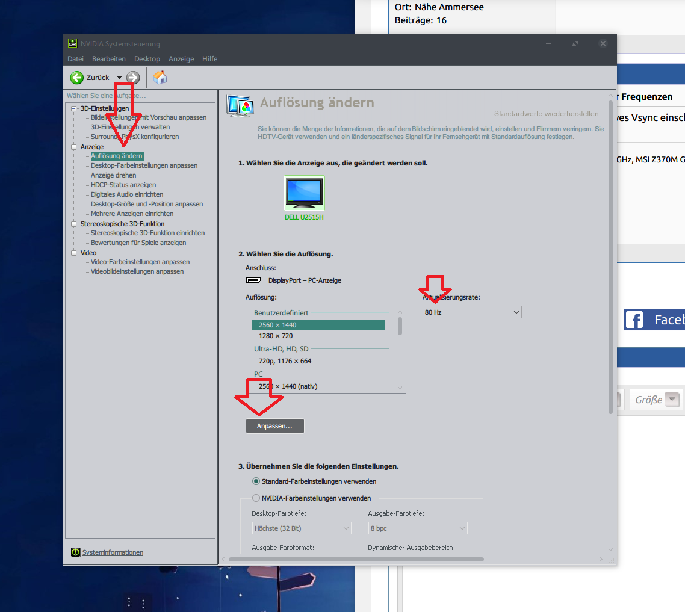Open the Bearbeiten menu
Viewport: 685px width, 612px height.
tap(109, 59)
